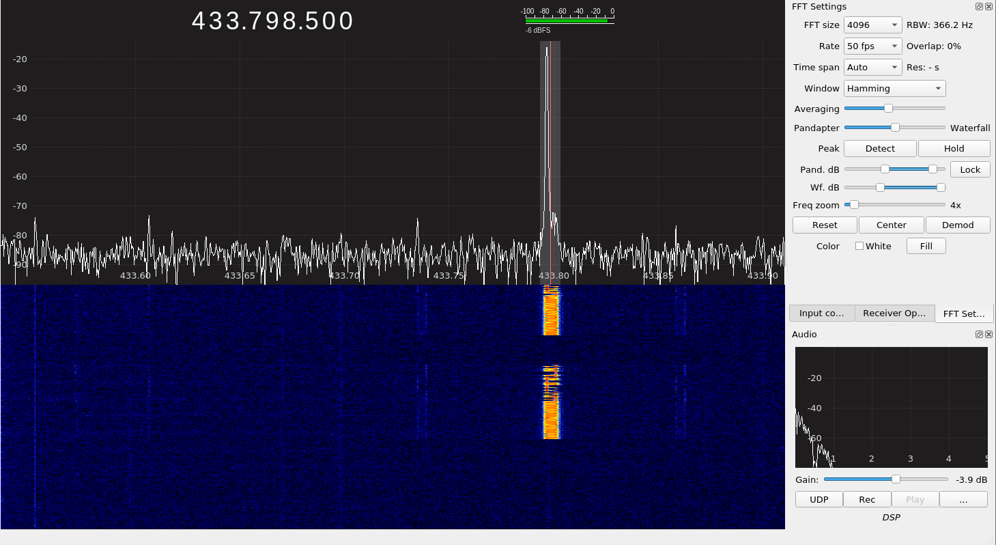
Task: Click the frequency display 433.798.500
Action: tap(273, 21)
